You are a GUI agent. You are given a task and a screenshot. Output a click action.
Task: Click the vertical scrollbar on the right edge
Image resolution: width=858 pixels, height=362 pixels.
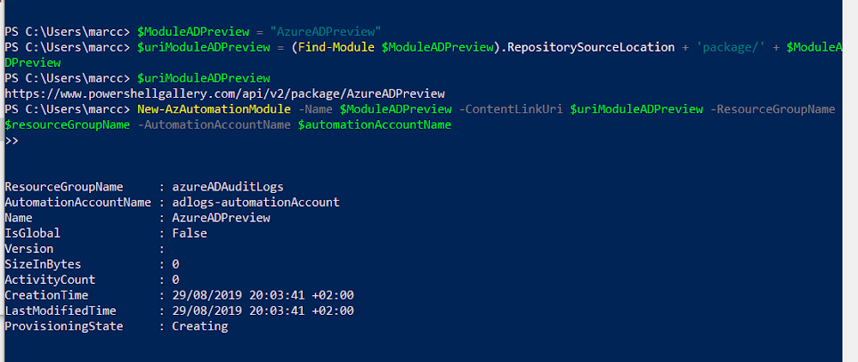click(849, 181)
